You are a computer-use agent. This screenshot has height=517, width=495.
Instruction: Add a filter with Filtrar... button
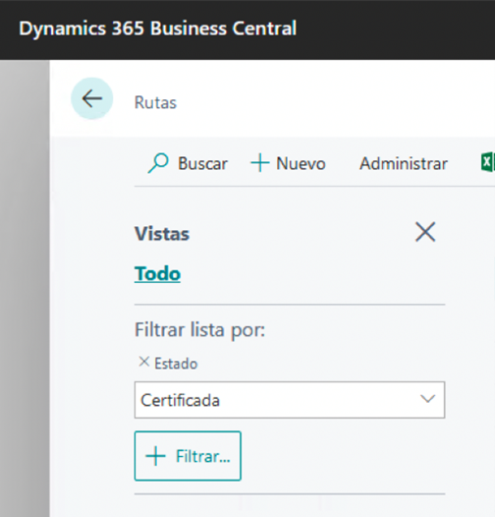tap(188, 456)
